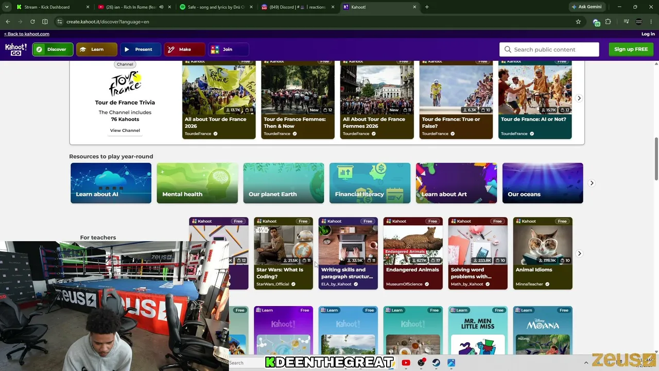Open the OBS icon on the taskbar
This screenshot has width=659, height=371.
click(421, 363)
